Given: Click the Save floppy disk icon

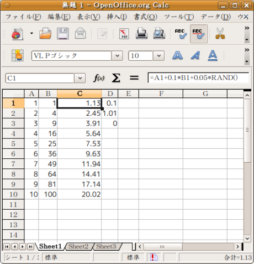Looking at the screenshot, I should (x=62, y=34).
